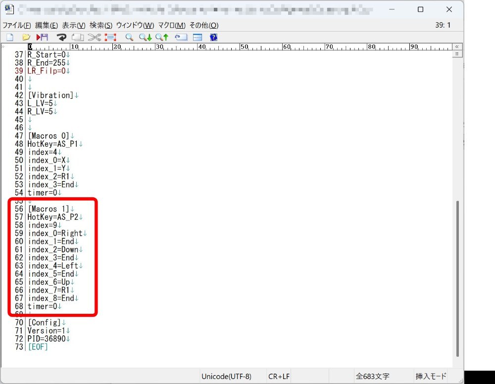Screen dimensions: 495x384
Task: Click the line R_Start=0
Action: tap(47, 55)
